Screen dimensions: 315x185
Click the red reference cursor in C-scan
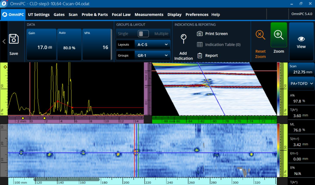click(x=134, y=150)
